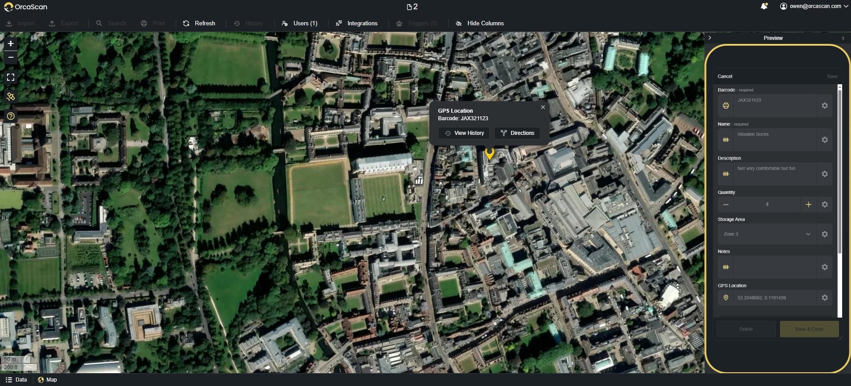
Task: Open settings gear for GPS Location
Action: pos(824,298)
